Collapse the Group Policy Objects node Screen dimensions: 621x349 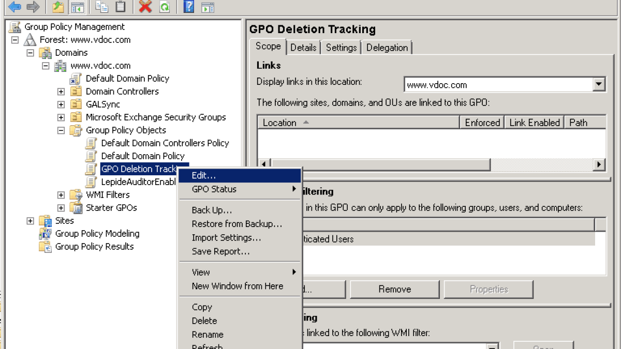point(61,130)
